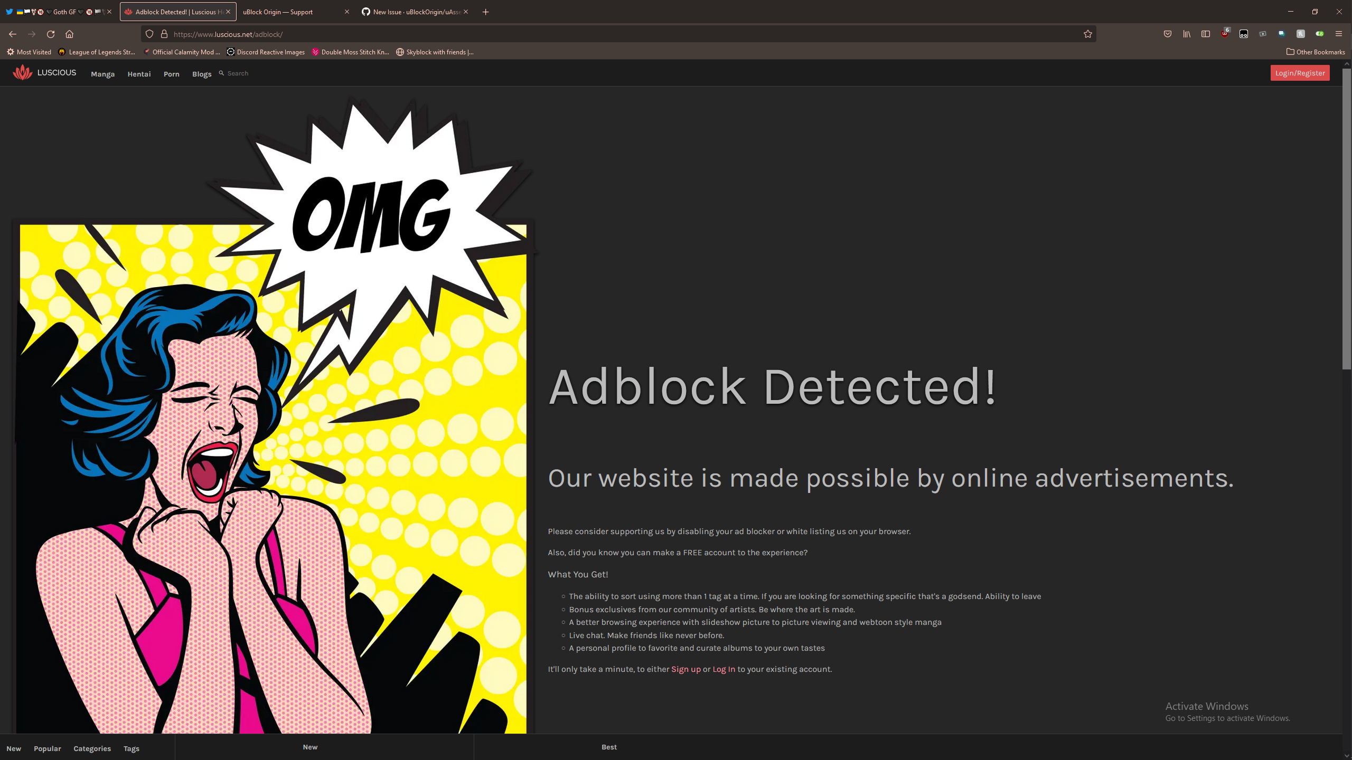1352x760 pixels.
Task: Select the Popular tab at bottom
Action: pyautogui.click(x=47, y=748)
